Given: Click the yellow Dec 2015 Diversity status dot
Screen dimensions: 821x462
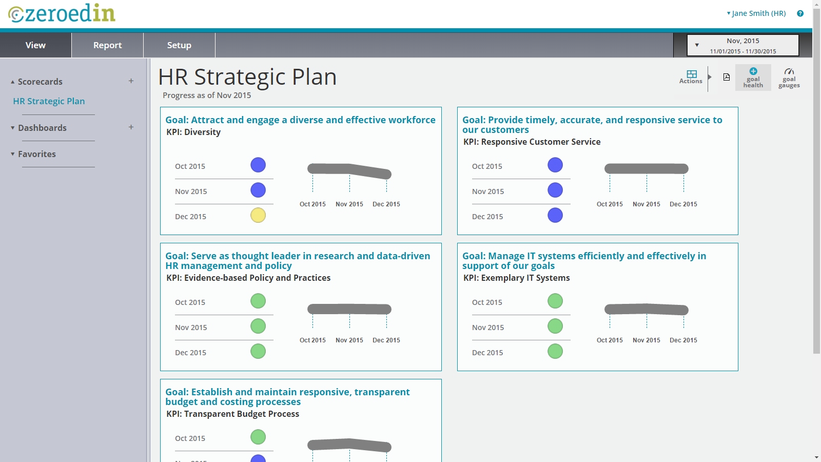Looking at the screenshot, I should [x=258, y=216].
